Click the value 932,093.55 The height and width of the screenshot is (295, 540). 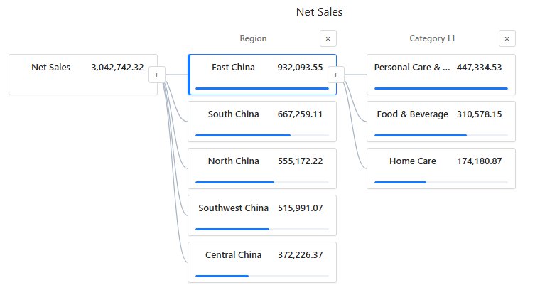pos(301,68)
